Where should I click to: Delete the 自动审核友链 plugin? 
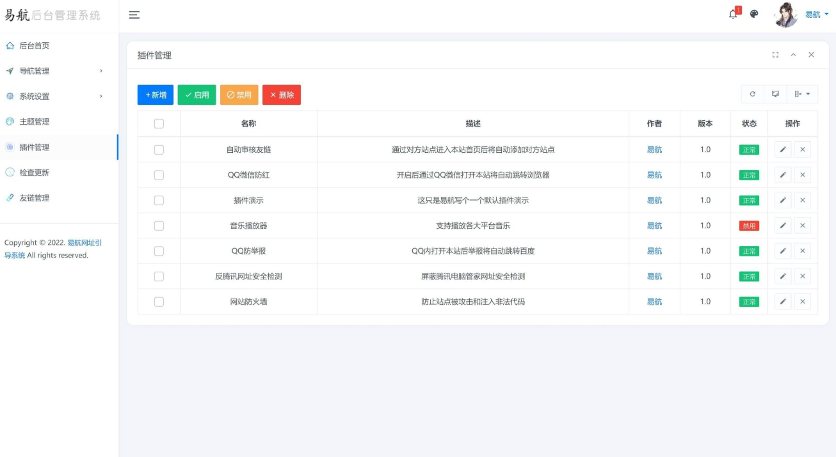click(803, 150)
